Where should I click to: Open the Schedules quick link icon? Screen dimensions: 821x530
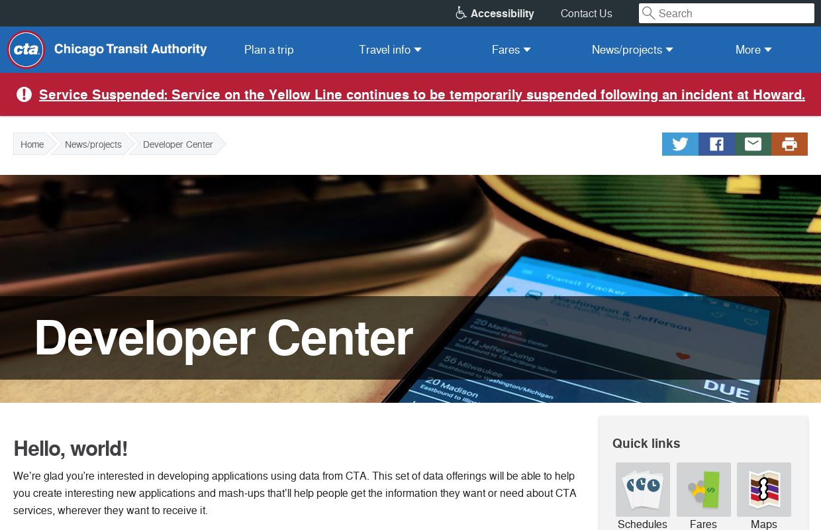point(642,490)
